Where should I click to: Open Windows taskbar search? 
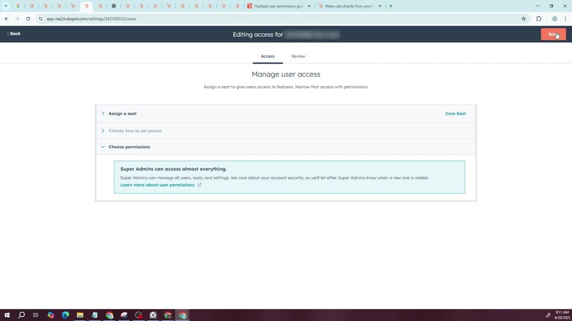pyautogui.click(x=21, y=315)
